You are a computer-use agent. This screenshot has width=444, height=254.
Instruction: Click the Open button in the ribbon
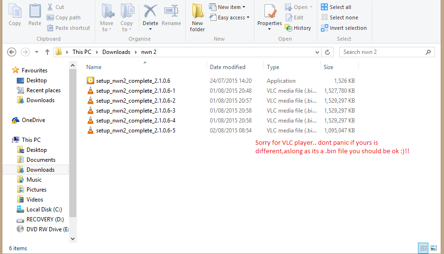point(299,7)
